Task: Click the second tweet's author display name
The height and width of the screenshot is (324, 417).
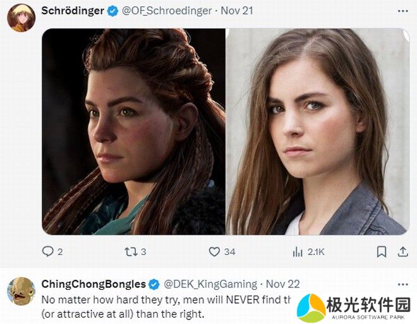Action: (93, 284)
